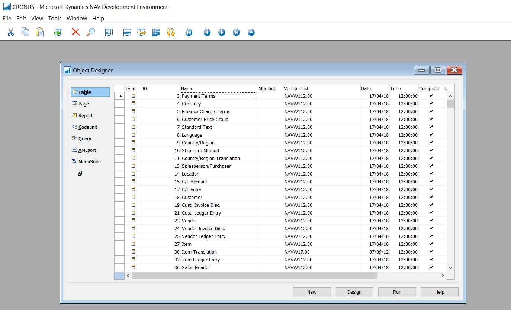Click table type icon in Customer row
Viewport: 511px width, 310px height.
133,197
